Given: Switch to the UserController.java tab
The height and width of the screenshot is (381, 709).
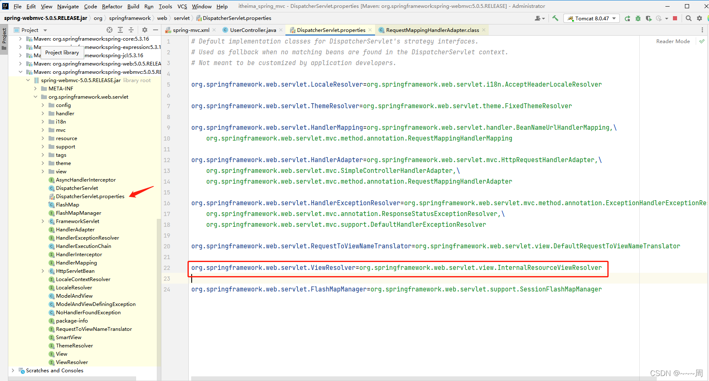Looking at the screenshot, I should [253, 30].
